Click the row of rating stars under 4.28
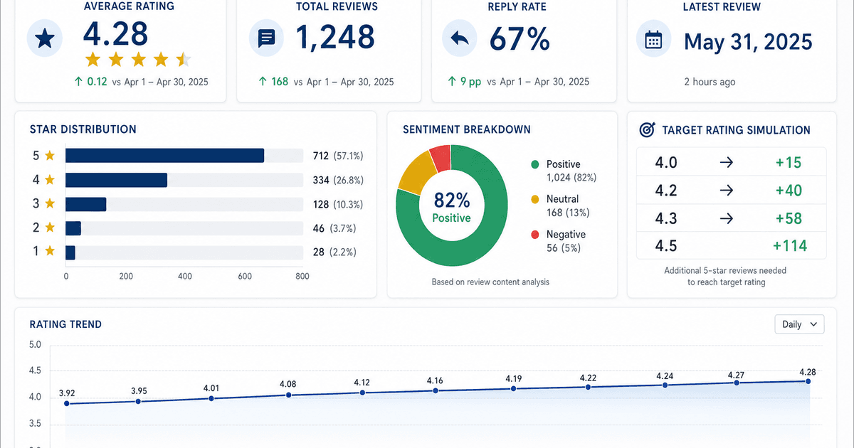The height and width of the screenshot is (448, 854). pos(137,59)
